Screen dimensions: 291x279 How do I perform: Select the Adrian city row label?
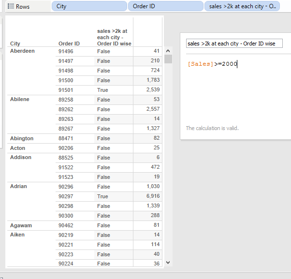(18, 186)
